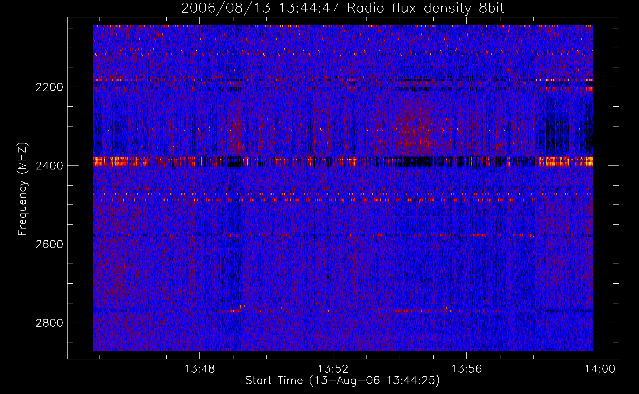
Task: Click the 'Frequency (MHZ)' vertical axis title
Action: [23, 189]
